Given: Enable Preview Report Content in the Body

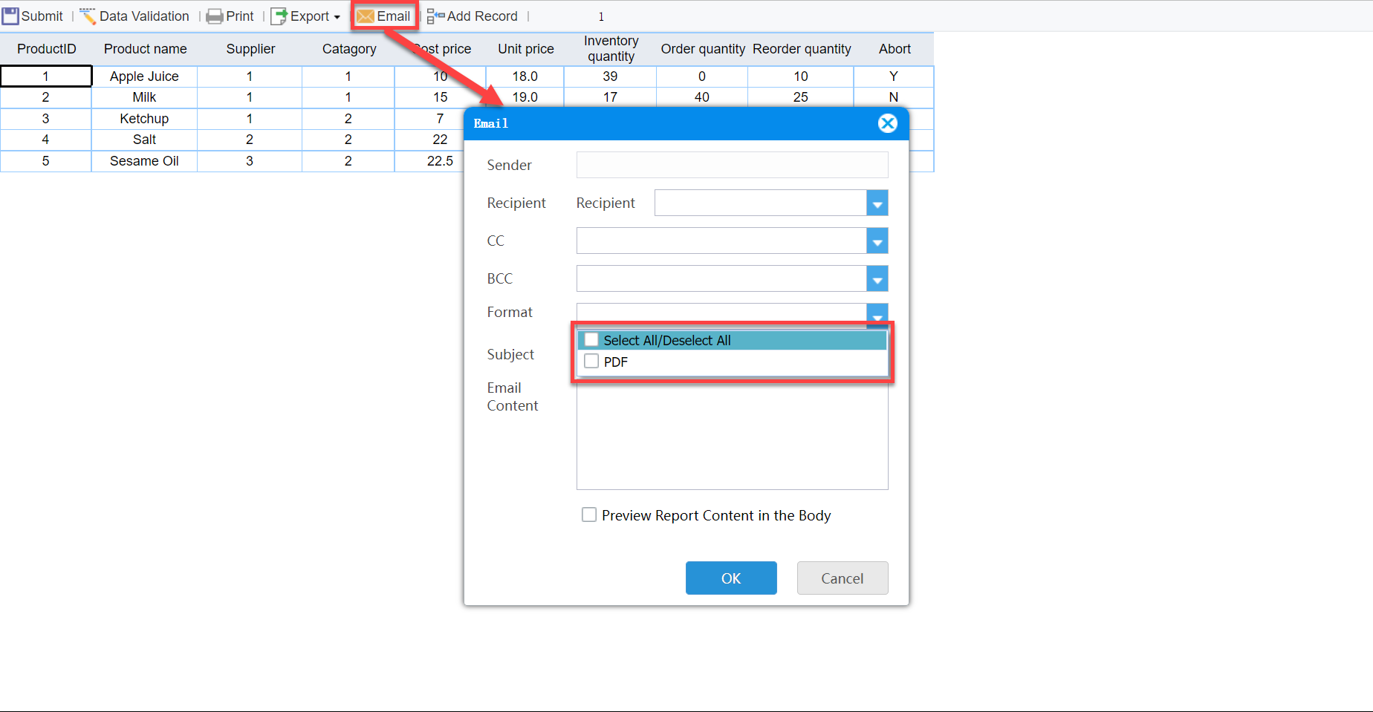Looking at the screenshot, I should pos(589,515).
